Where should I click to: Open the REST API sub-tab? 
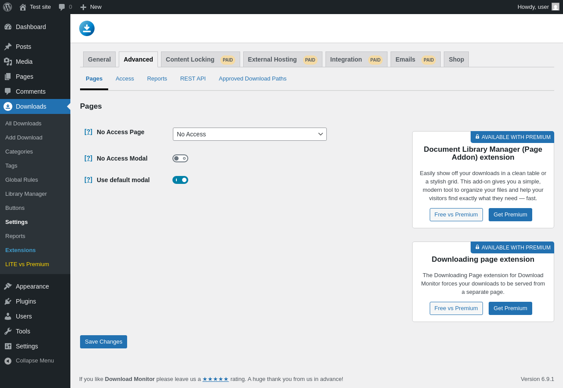[193, 79]
